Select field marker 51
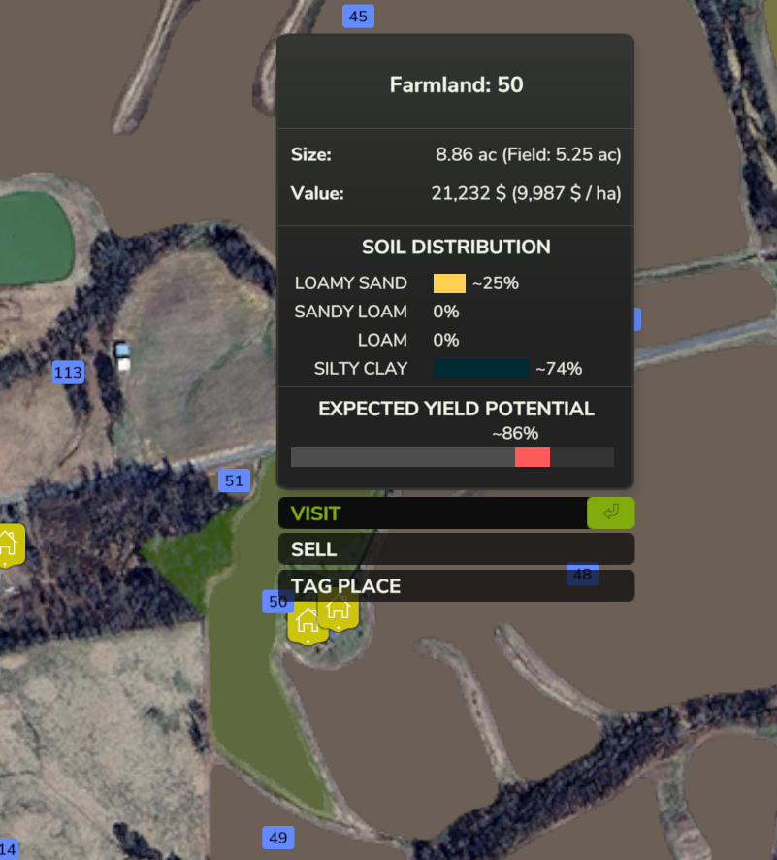777x860 pixels. pyautogui.click(x=234, y=480)
